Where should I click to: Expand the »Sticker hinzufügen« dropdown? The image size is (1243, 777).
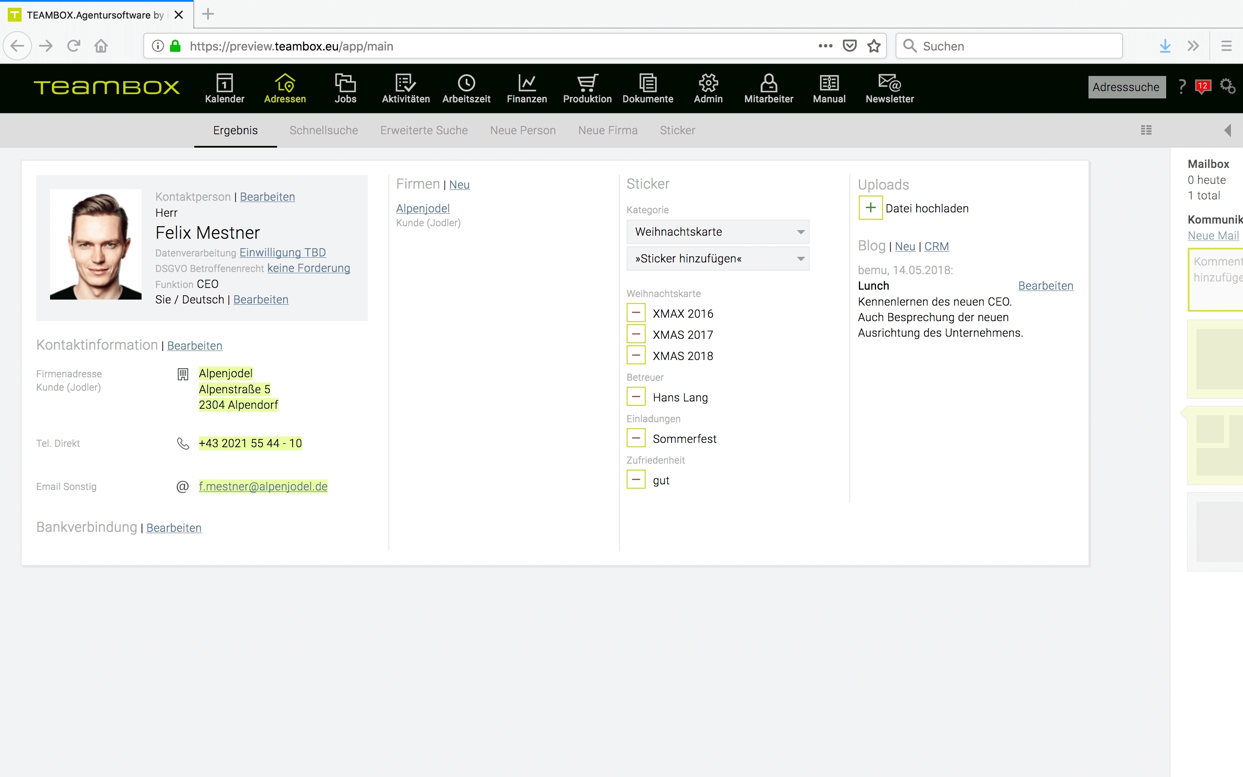[718, 259]
